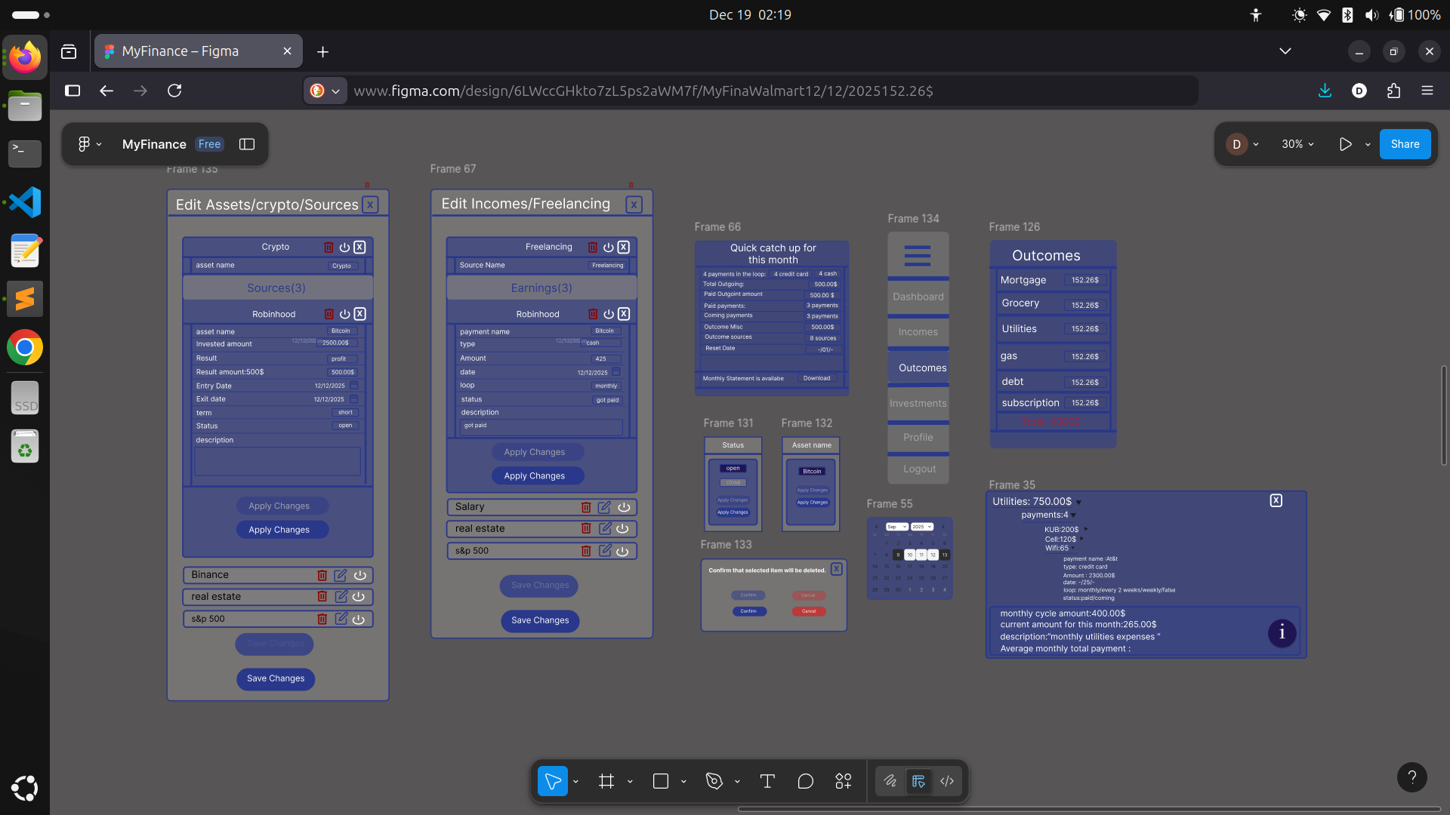Expand Move tool options chevron
The height and width of the screenshot is (815, 1450).
[x=575, y=782]
